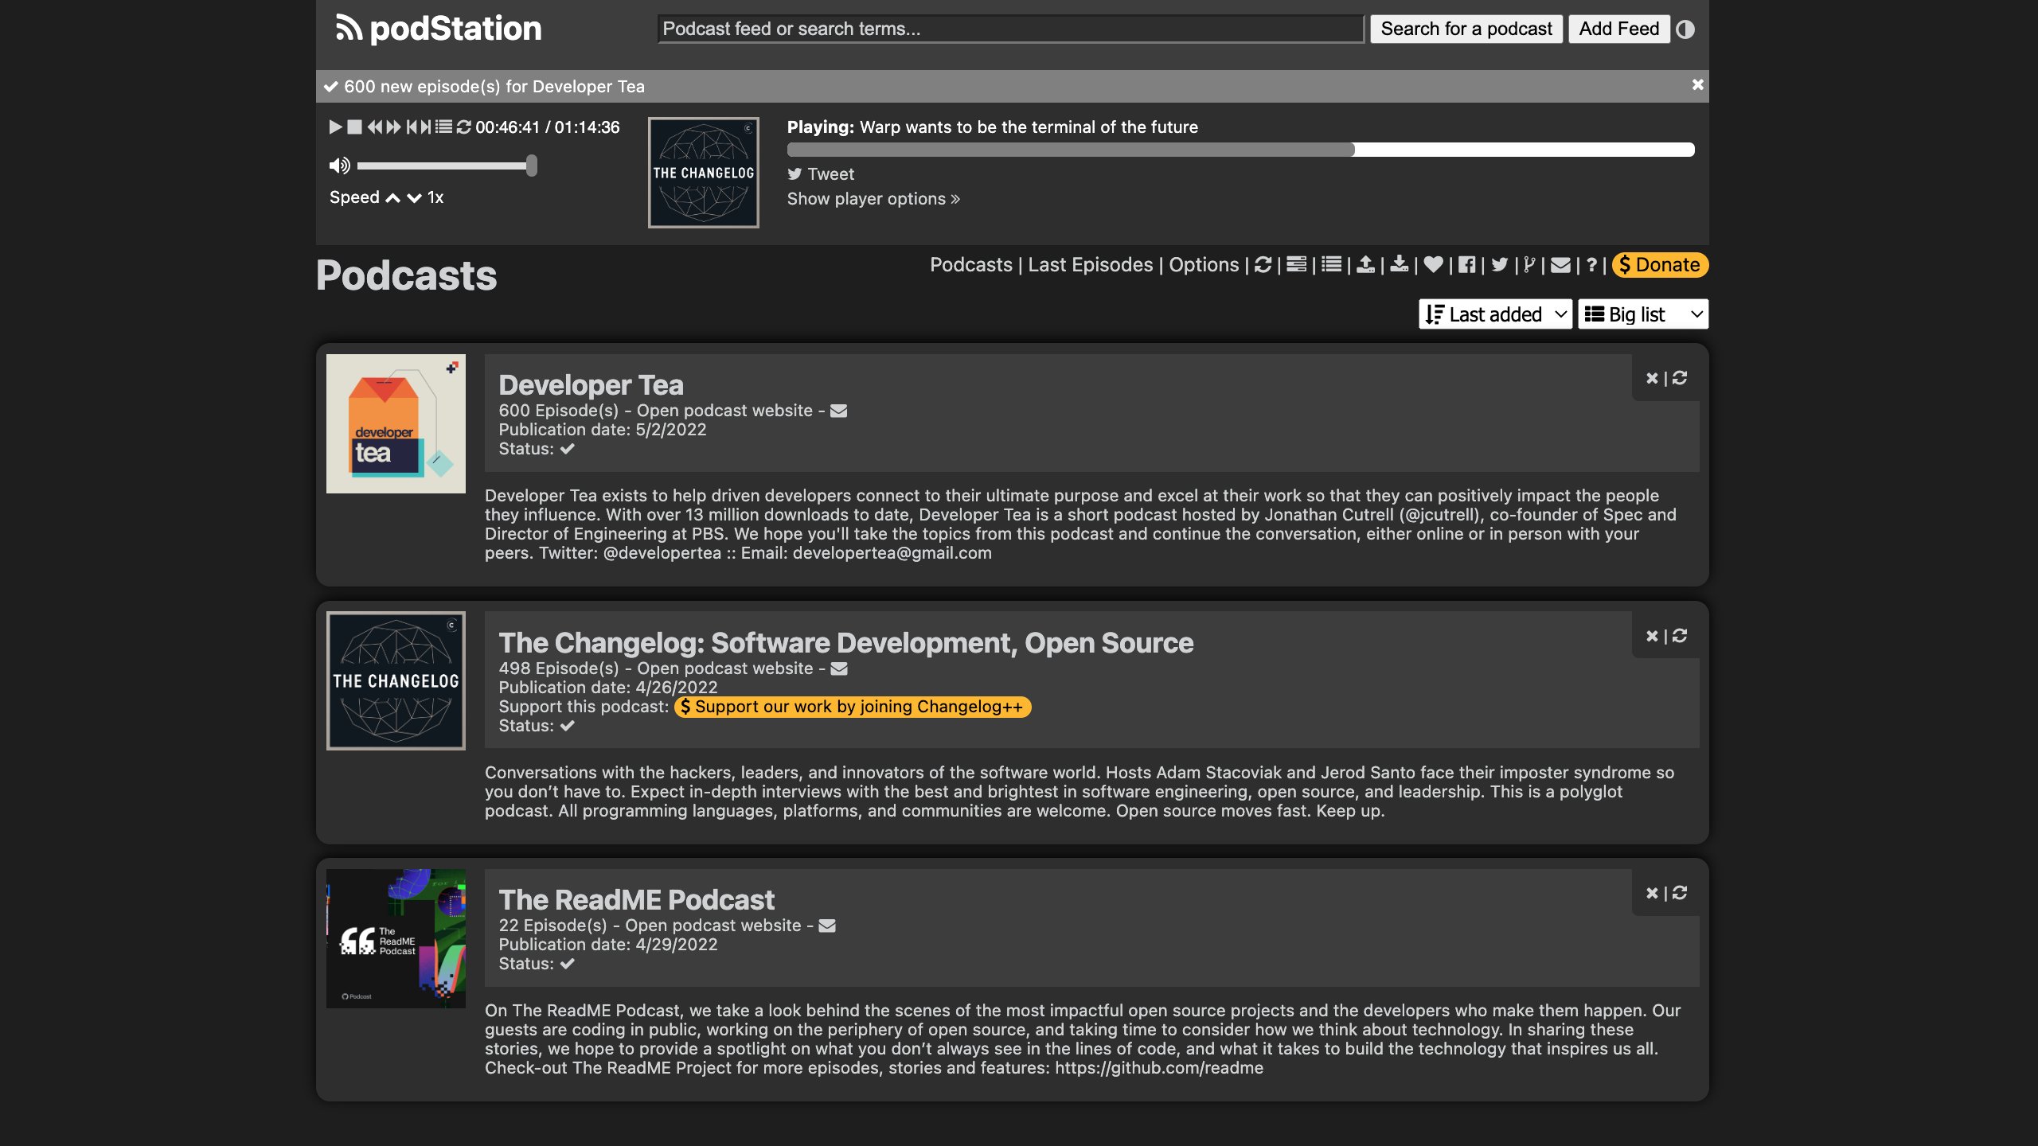Open the Last added sort dropdown
The height and width of the screenshot is (1146, 2038).
pos(1495,314)
